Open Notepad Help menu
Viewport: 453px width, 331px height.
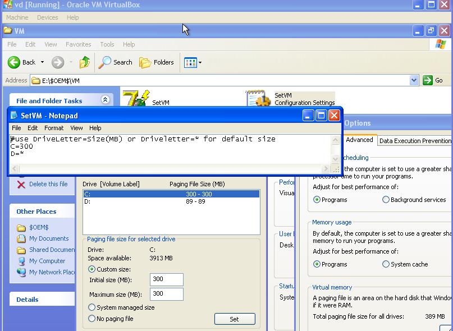click(x=95, y=128)
